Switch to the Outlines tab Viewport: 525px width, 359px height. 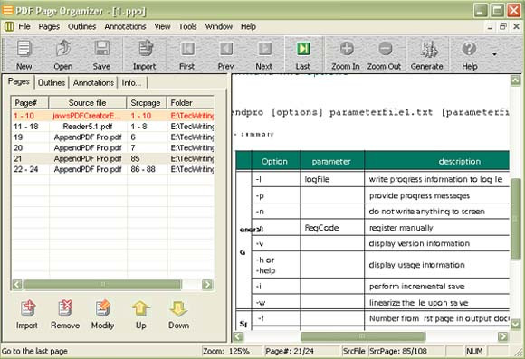click(x=52, y=82)
